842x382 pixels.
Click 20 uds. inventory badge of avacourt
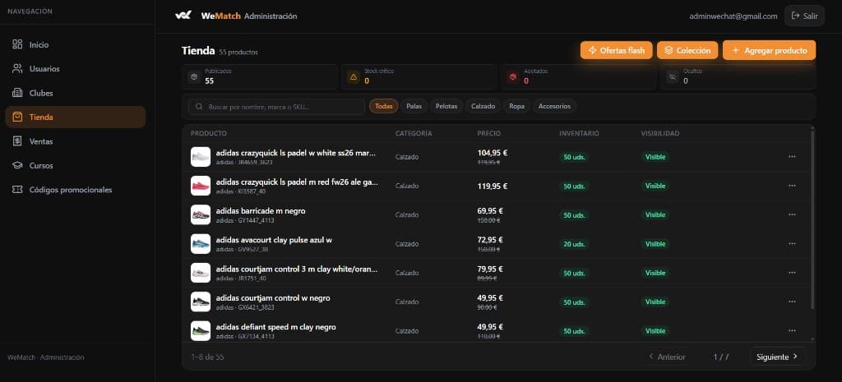574,244
